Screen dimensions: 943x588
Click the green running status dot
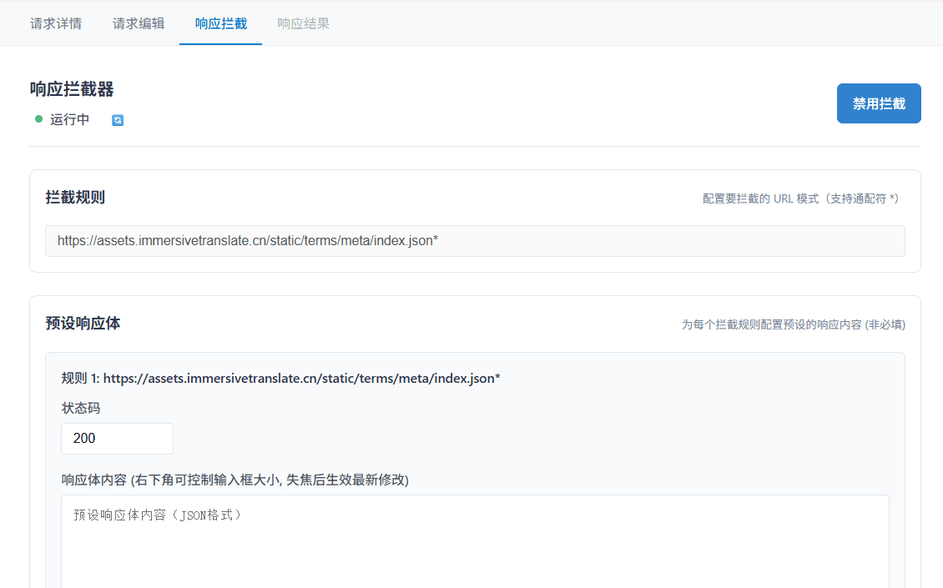[x=38, y=119]
